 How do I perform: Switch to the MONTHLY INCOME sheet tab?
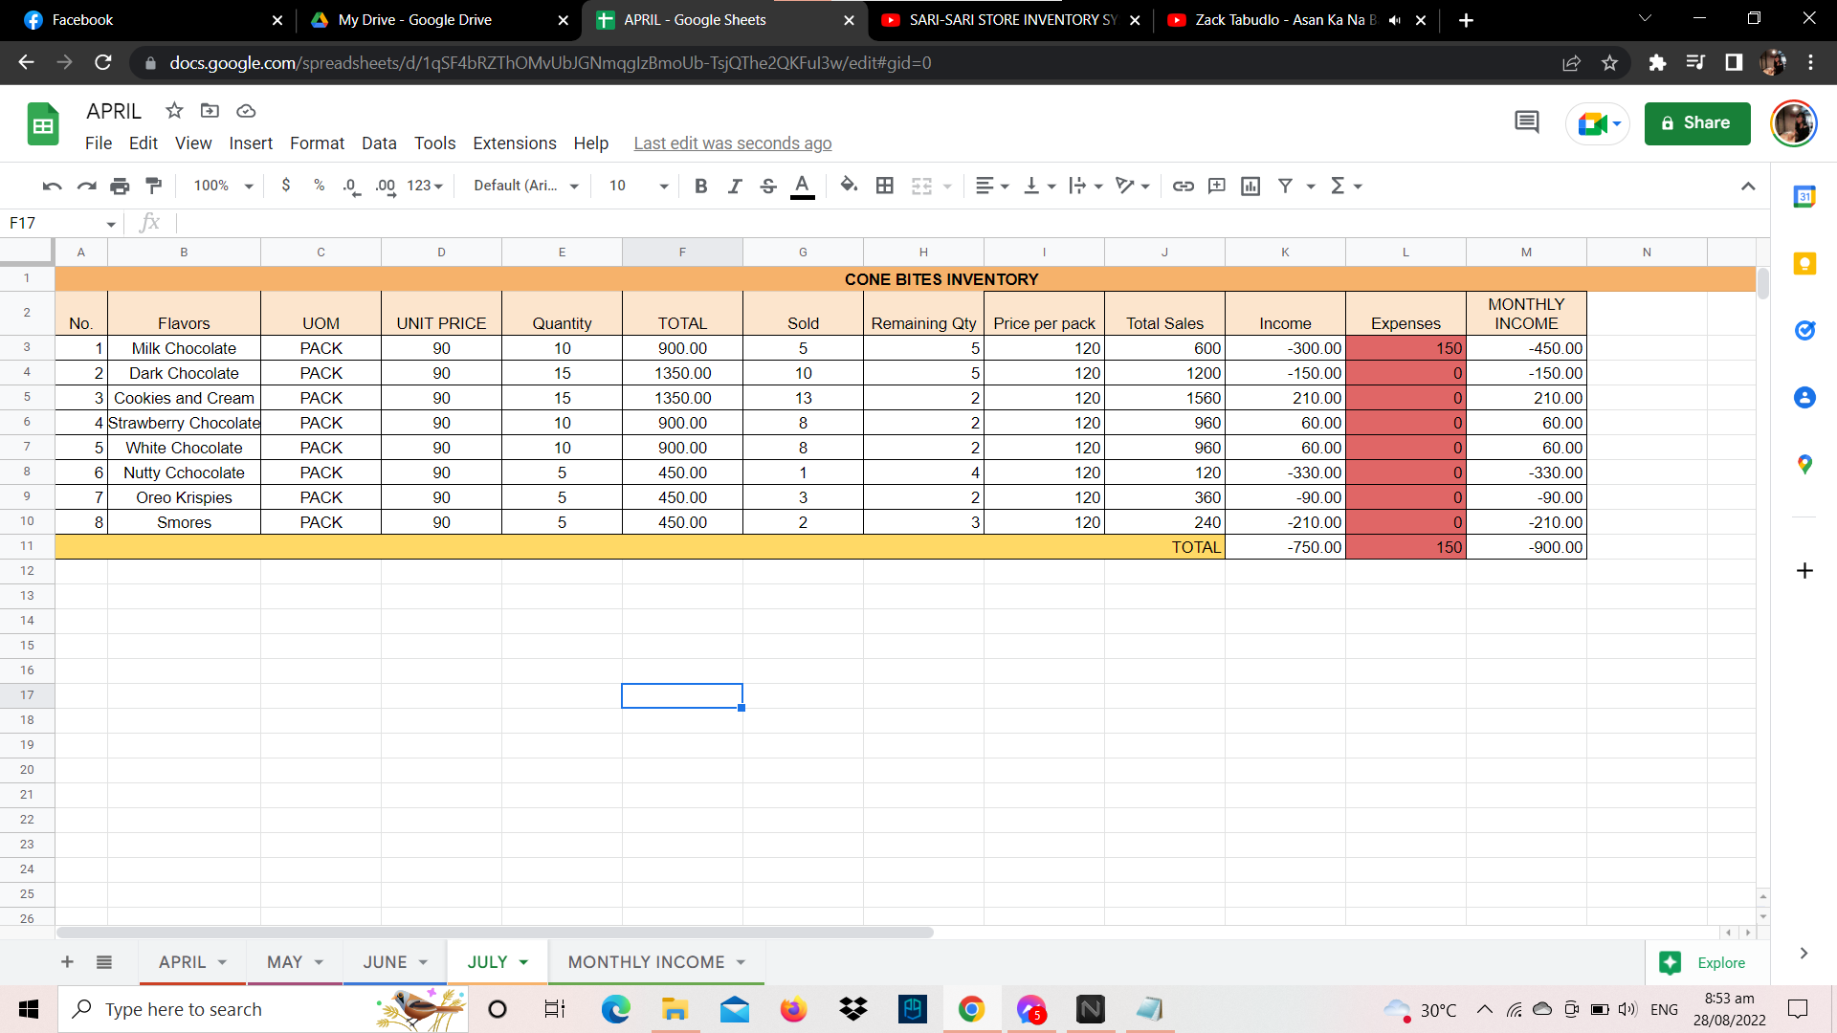click(x=646, y=962)
